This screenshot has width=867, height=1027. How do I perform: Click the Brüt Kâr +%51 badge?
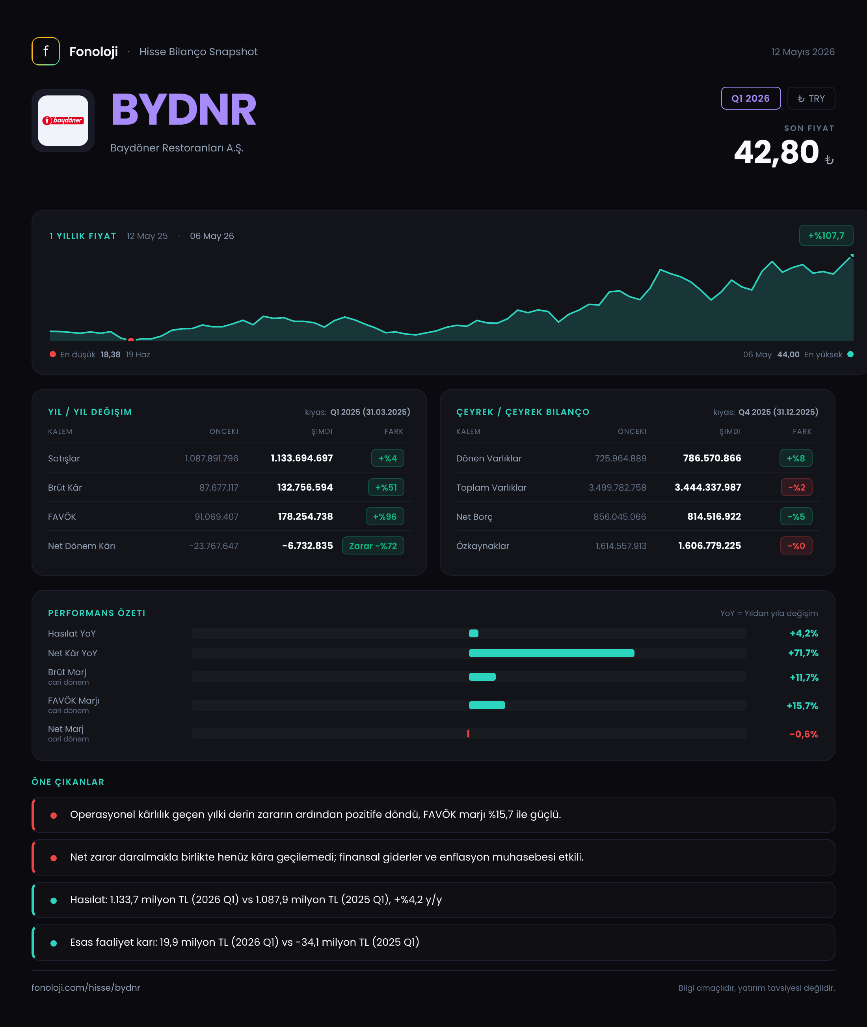(x=386, y=487)
